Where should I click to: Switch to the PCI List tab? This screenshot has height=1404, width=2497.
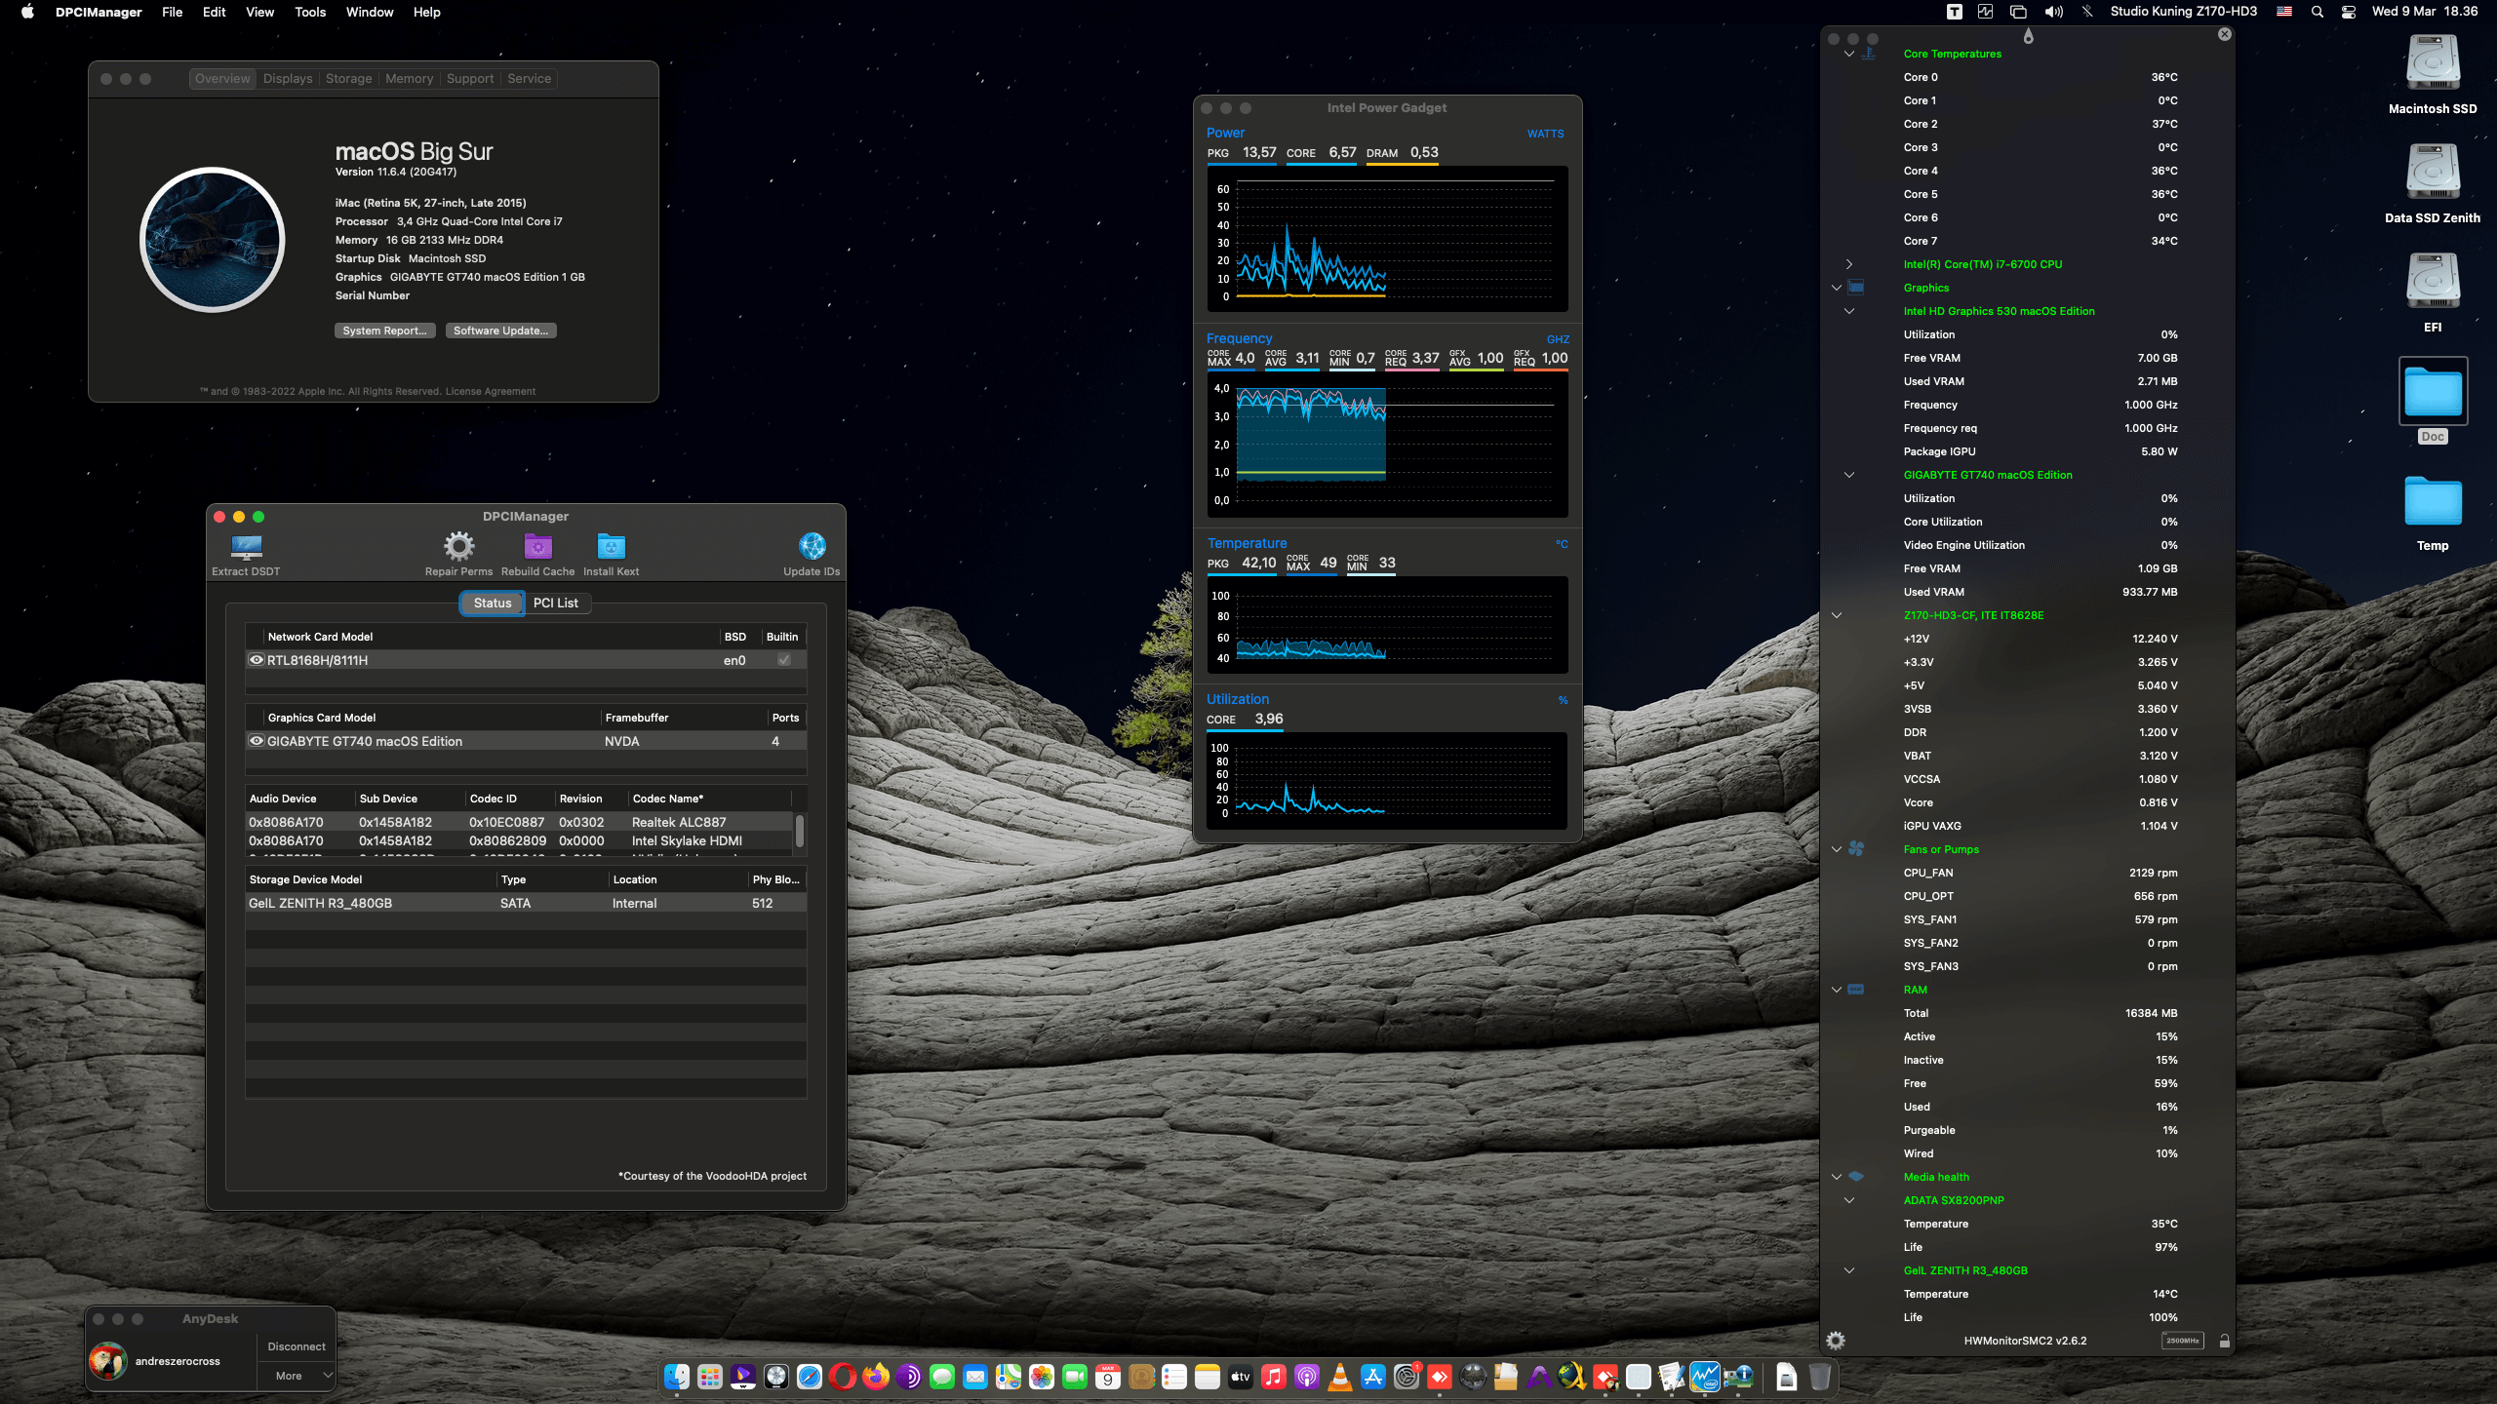click(x=555, y=603)
